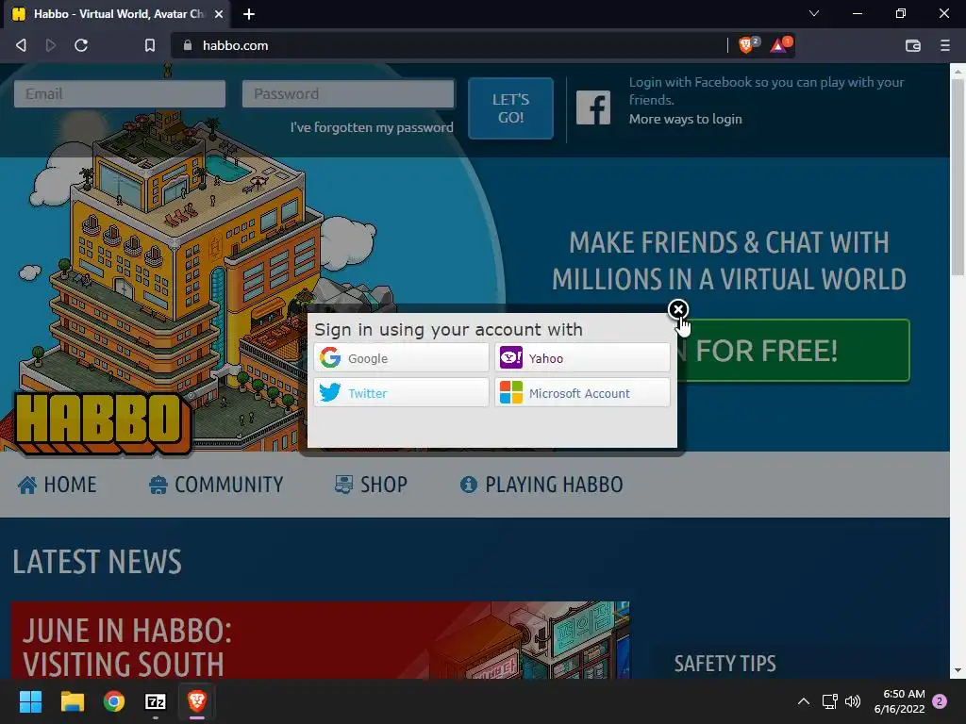Go back with browser back arrow

pos(21,45)
